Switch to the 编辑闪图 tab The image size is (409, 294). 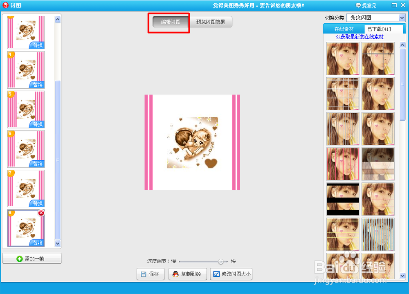171,22
